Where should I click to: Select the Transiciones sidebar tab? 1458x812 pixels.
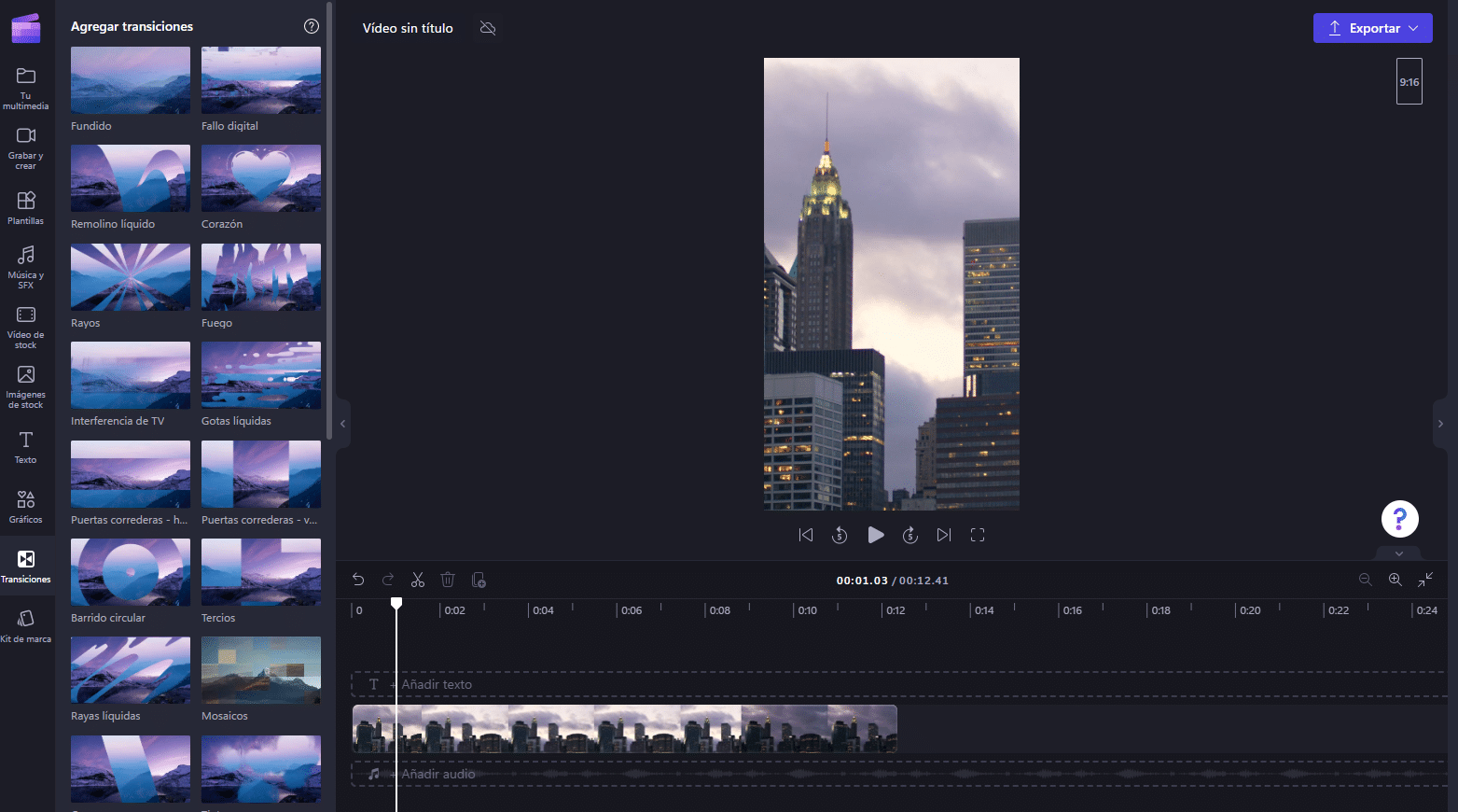click(x=26, y=567)
